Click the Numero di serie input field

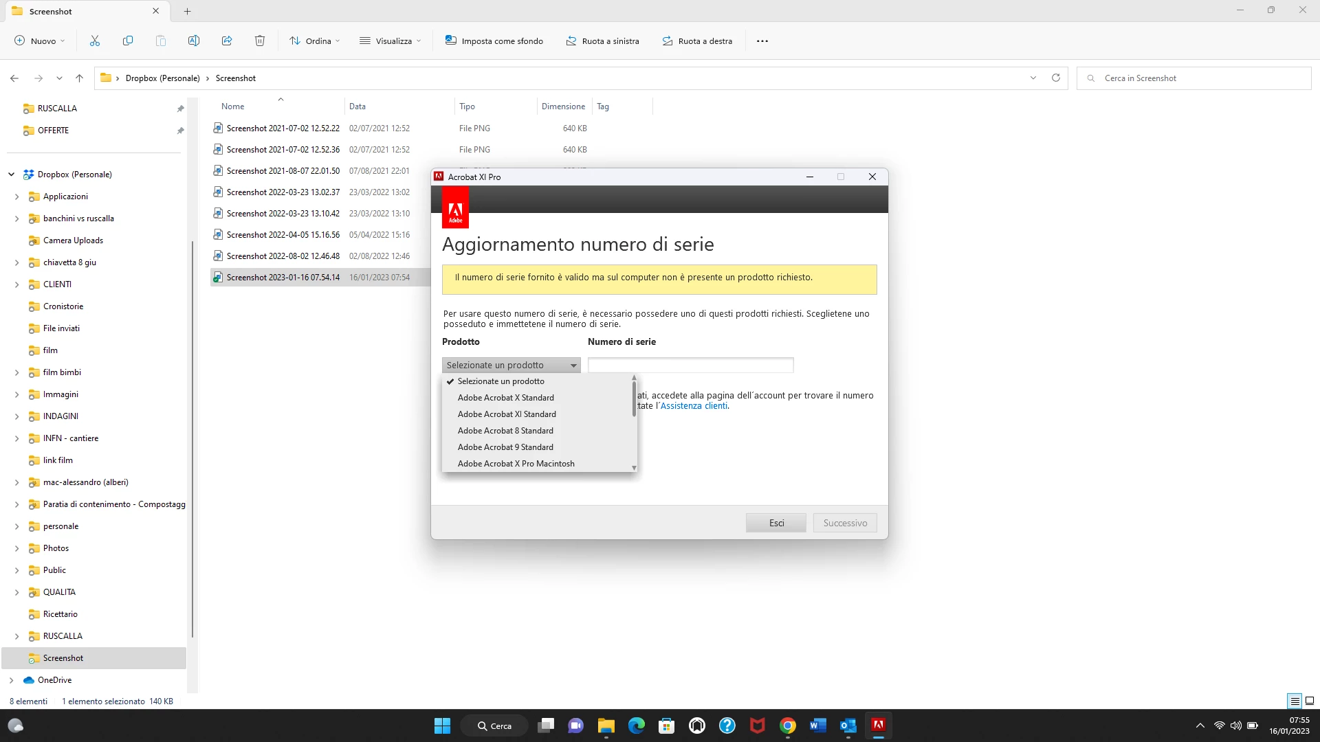point(691,365)
